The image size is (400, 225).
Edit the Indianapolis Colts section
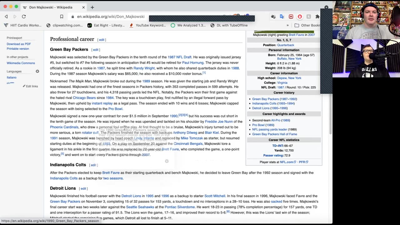[93, 165]
